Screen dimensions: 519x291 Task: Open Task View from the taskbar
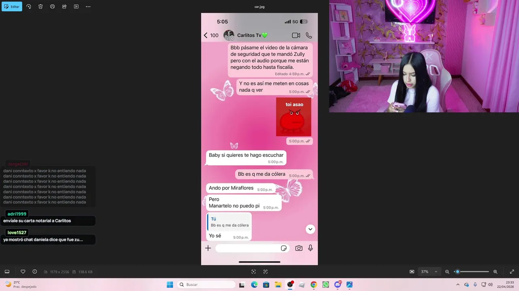click(242, 285)
